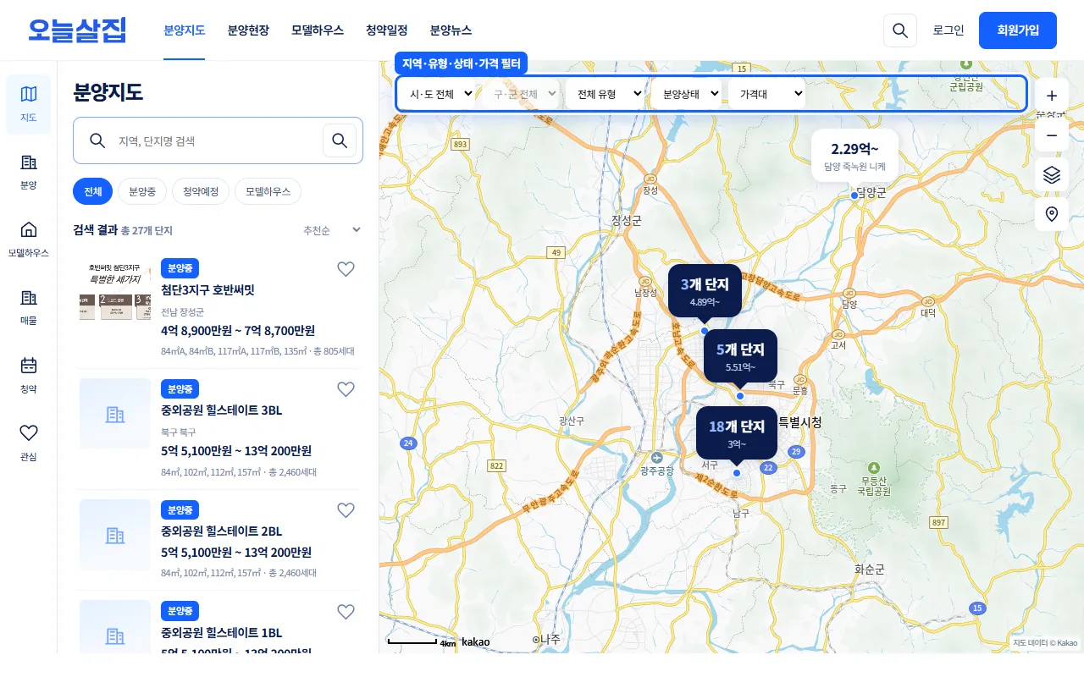Viewport: 1084px width, 677px height.
Task: Click the header search magnifier icon
Action: pyautogui.click(x=900, y=30)
